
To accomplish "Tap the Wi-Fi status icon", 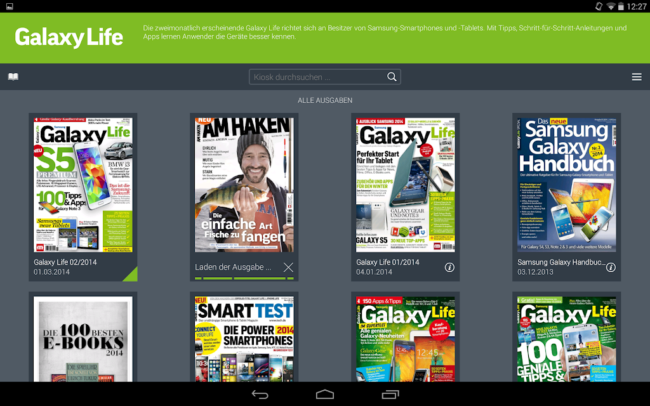I will [x=610, y=6].
